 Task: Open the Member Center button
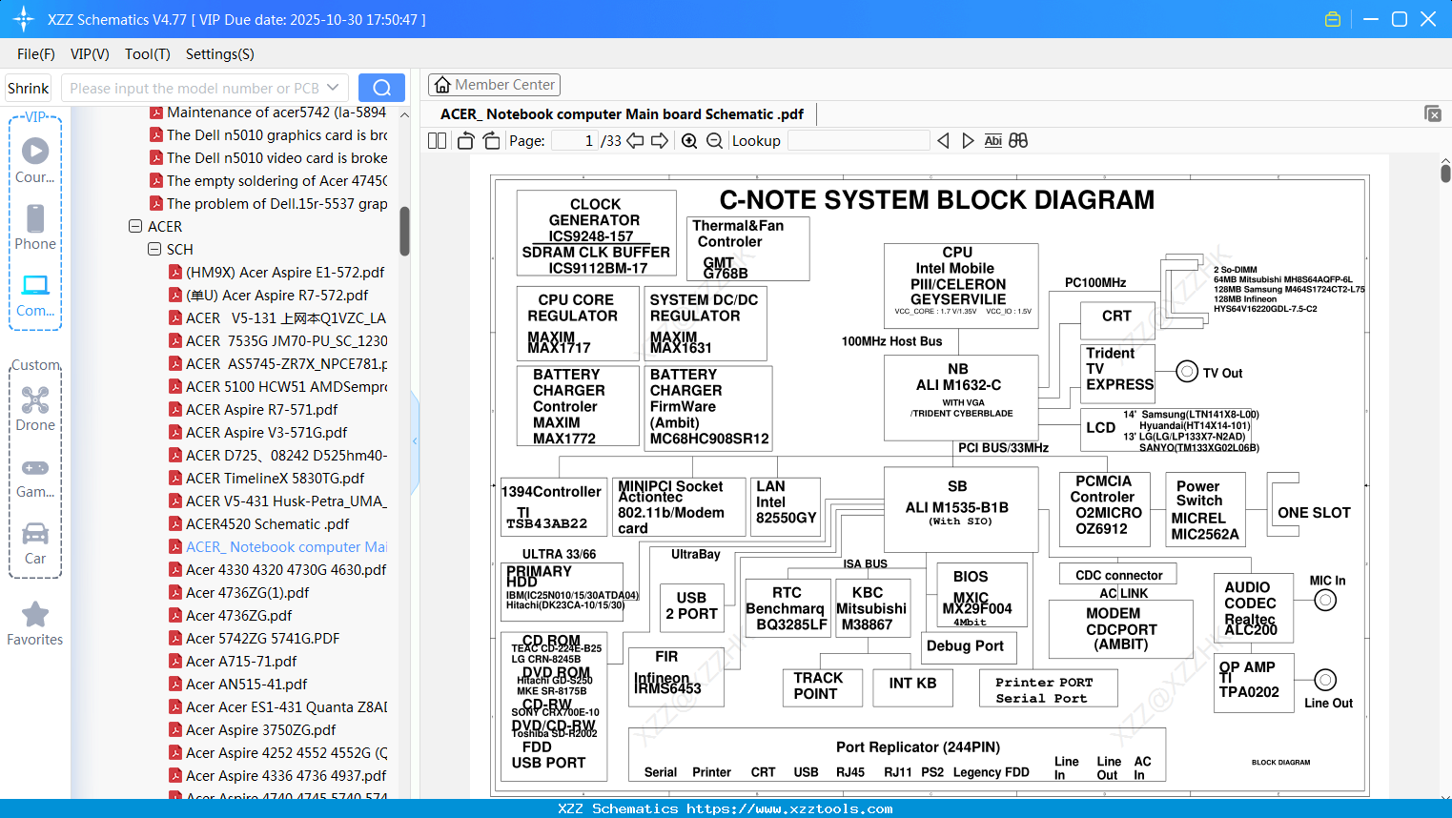tap(494, 85)
